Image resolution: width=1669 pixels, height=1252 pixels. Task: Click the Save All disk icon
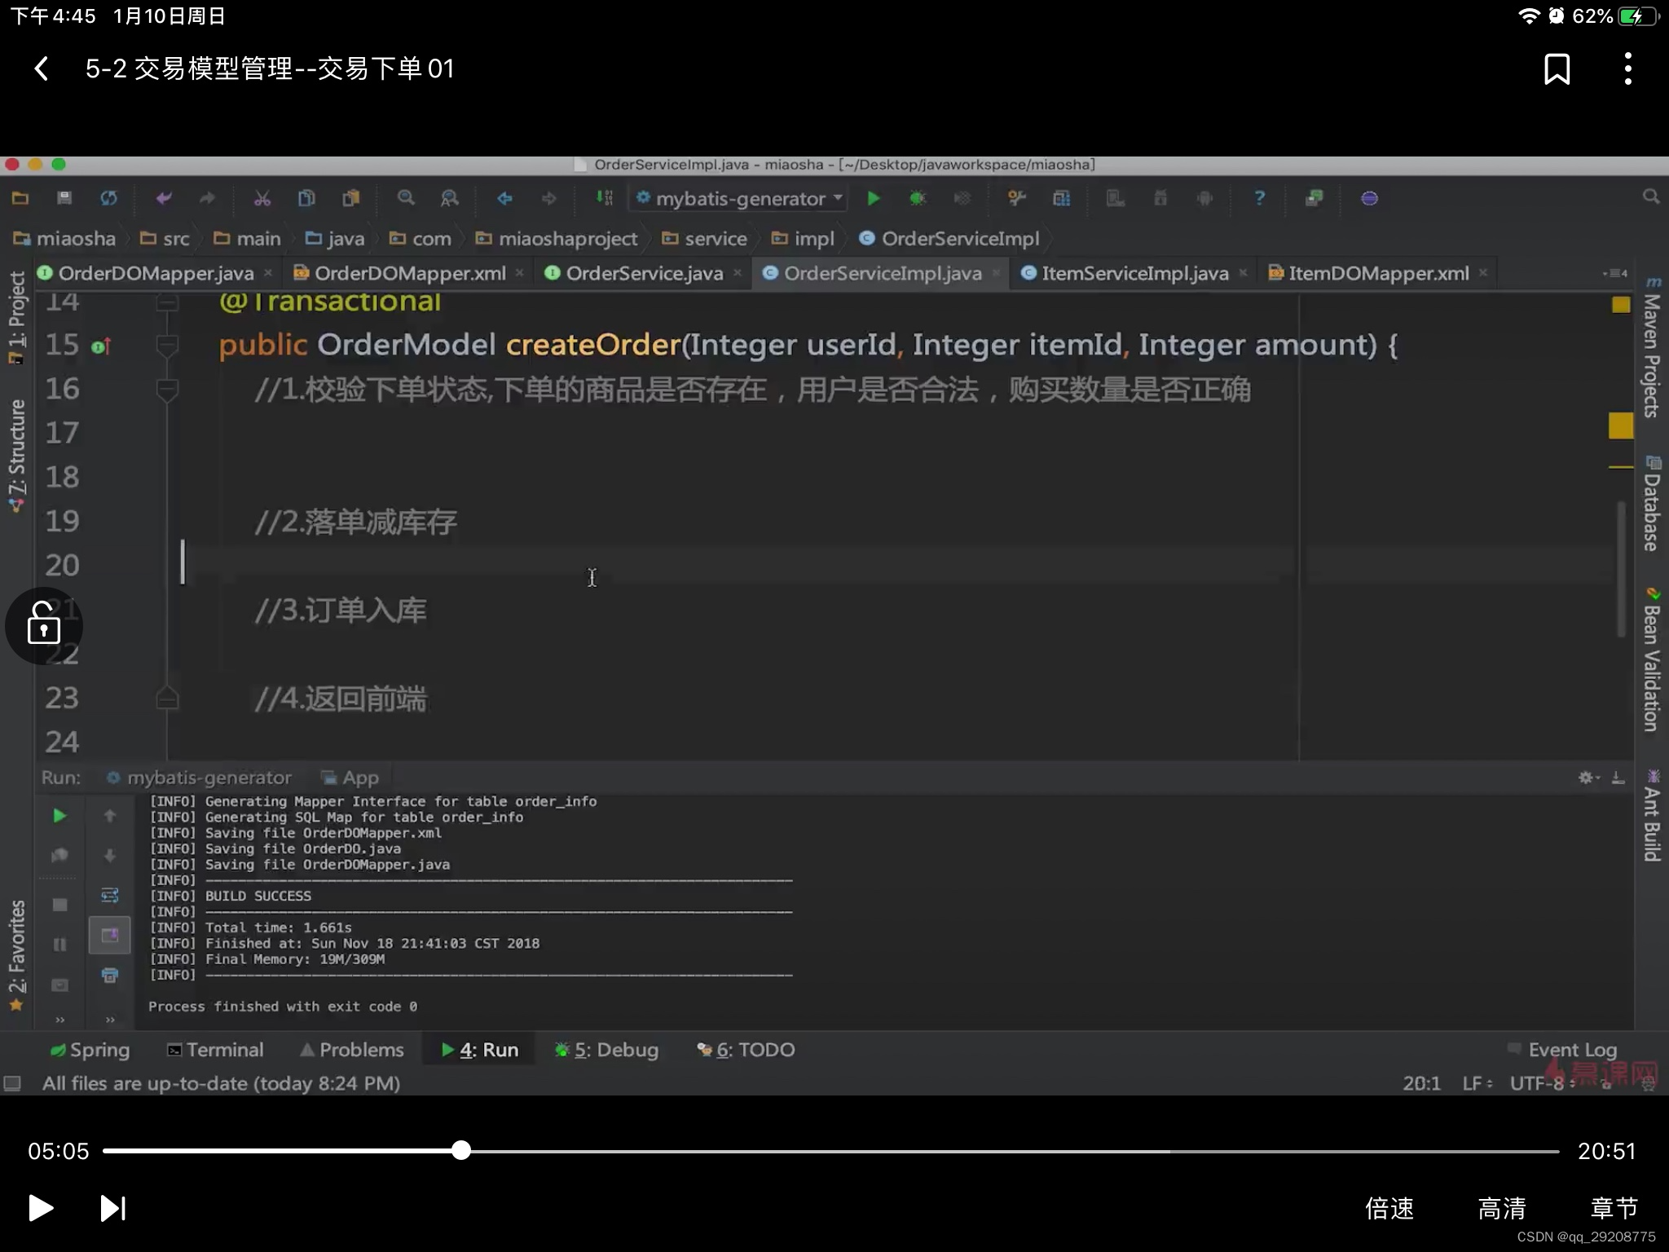point(64,198)
